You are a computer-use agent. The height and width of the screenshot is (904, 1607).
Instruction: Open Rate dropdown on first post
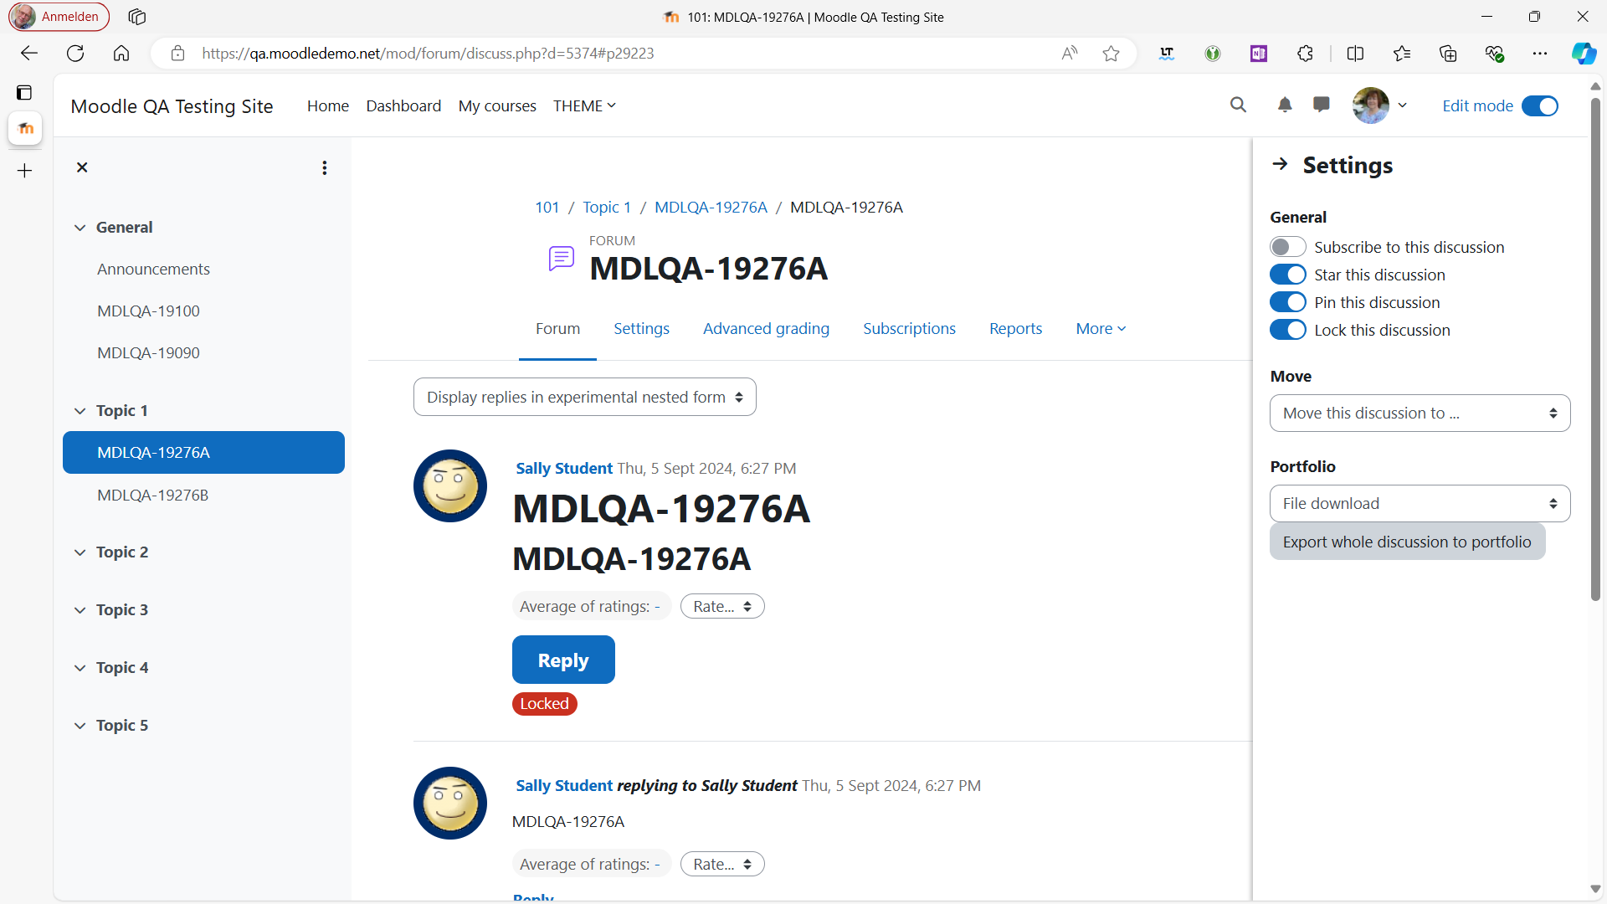click(722, 607)
